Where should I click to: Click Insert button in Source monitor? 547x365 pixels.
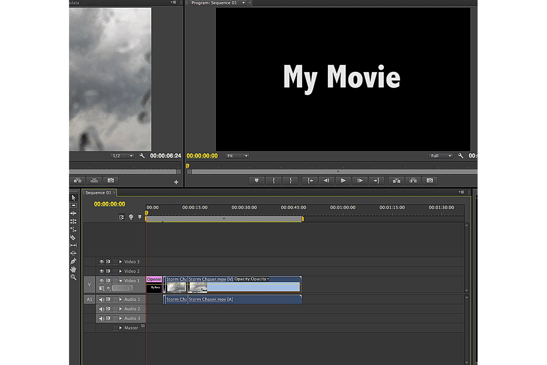click(x=78, y=180)
